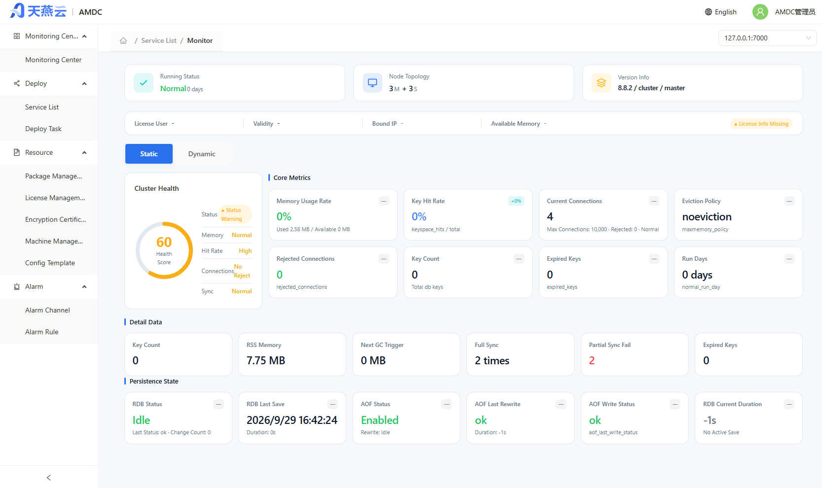Click minus icon on Rejected Connections card
822x488 pixels.
coord(384,259)
